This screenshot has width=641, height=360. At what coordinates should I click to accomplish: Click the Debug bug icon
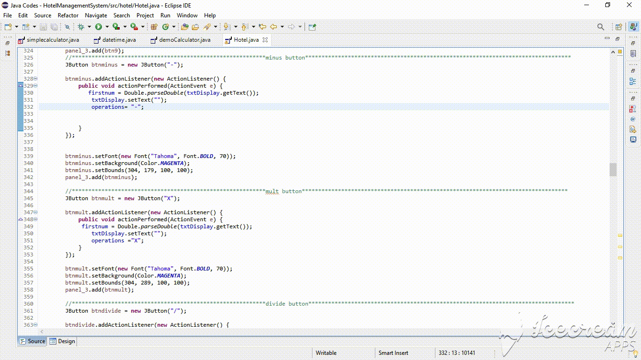tap(81, 27)
